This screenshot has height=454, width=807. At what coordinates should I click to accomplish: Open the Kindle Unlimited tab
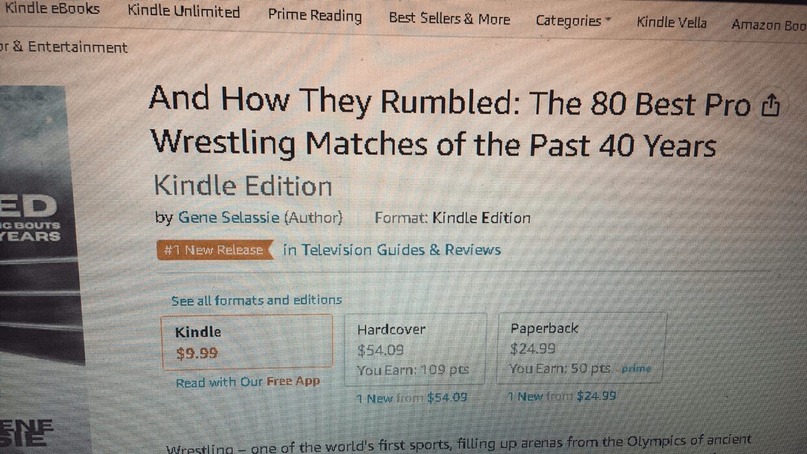(183, 12)
